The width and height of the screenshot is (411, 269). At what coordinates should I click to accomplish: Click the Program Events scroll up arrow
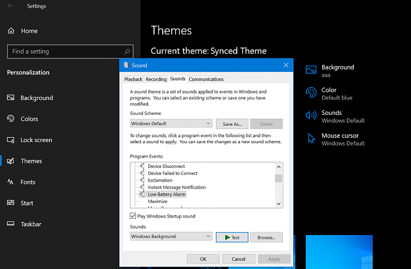(278, 167)
